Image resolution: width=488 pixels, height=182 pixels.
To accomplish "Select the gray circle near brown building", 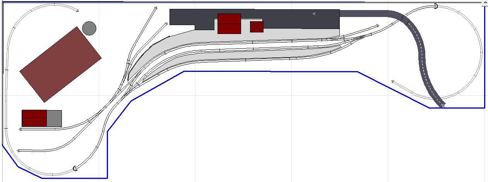I will 89,28.
